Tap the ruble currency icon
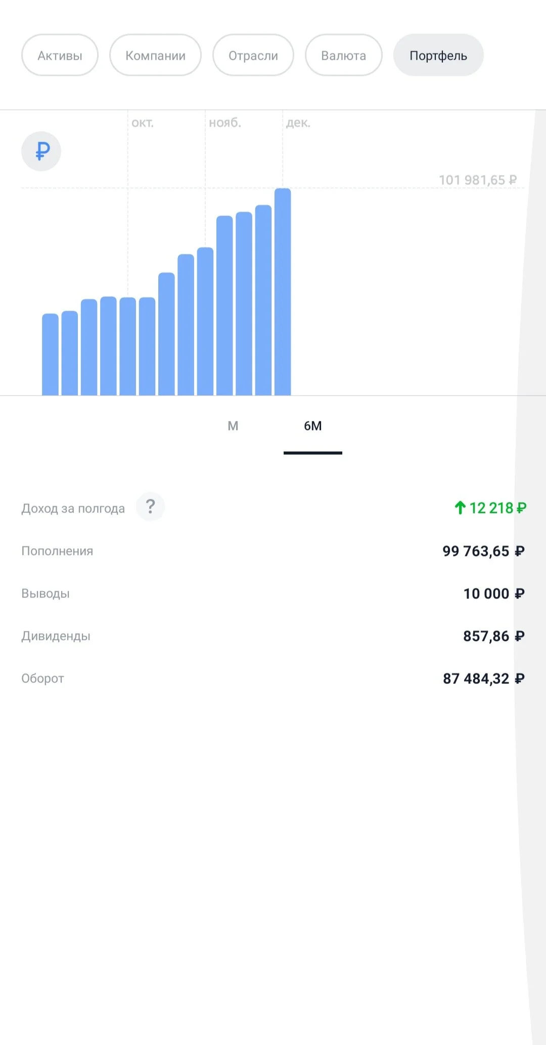This screenshot has height=1045, width=546. (41, 151)
